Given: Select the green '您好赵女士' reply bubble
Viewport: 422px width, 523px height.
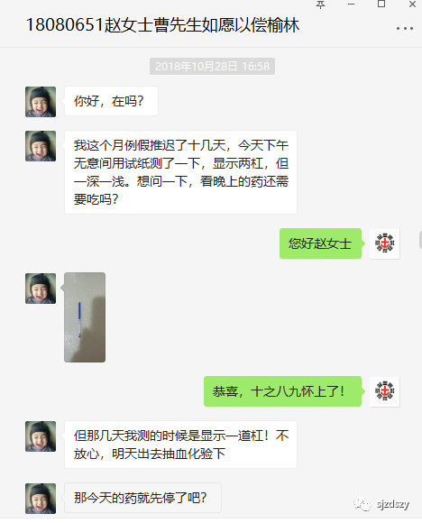Looking at the screenshot, I should pyautogui.click(x=320, y=243).
